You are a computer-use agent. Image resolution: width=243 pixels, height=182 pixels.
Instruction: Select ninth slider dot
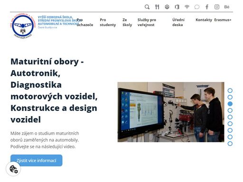pyautogui.click(x=230, y=144)
